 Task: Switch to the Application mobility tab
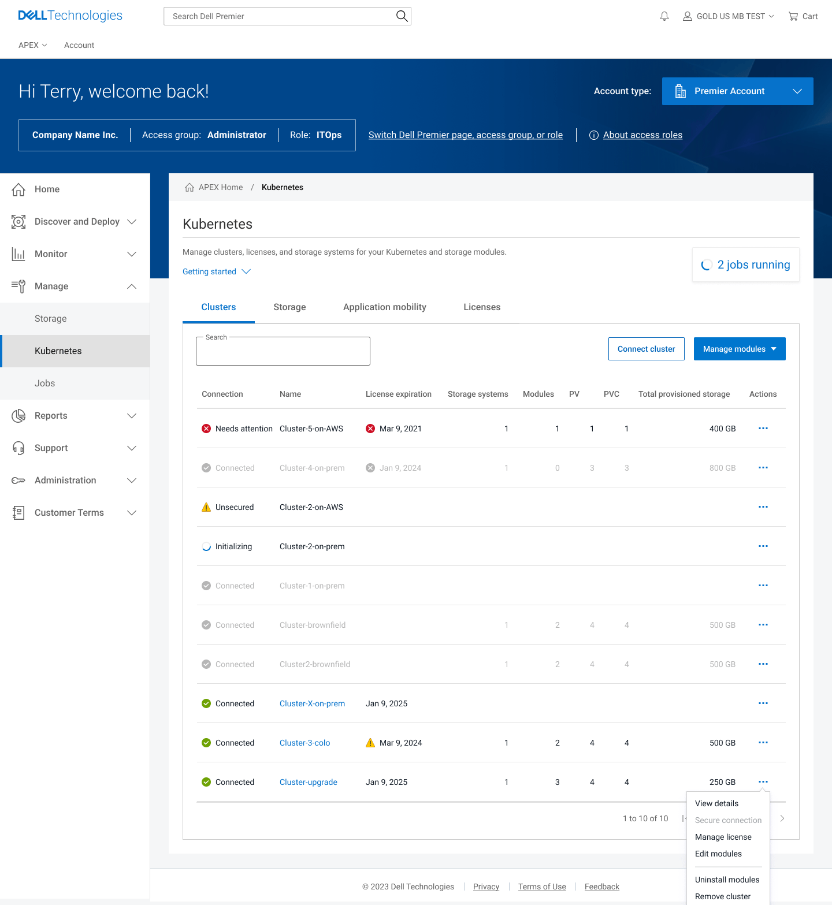(385, 307)
